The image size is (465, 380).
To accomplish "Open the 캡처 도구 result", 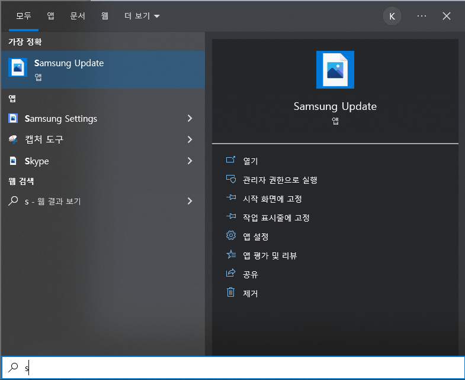I will [103, 139].
